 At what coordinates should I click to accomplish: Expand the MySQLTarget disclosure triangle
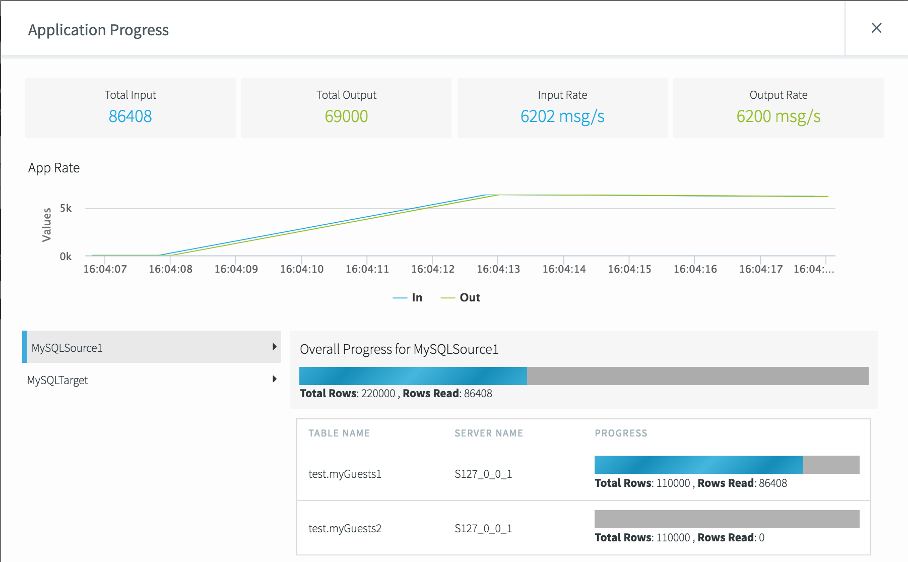pos(275,380)
